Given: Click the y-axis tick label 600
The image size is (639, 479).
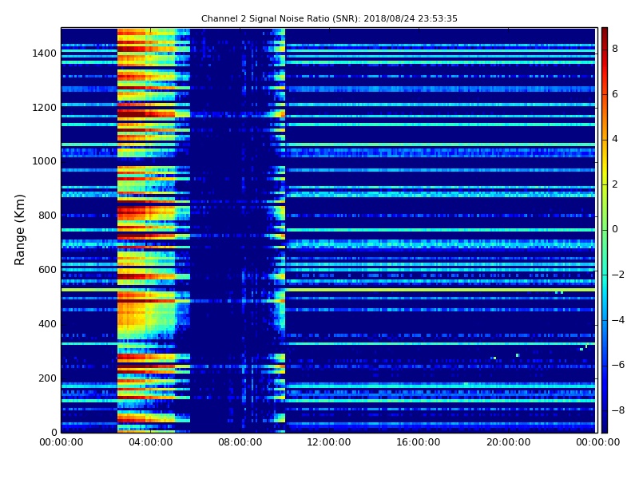Looking at the screenshot, I should coord(47,270).
